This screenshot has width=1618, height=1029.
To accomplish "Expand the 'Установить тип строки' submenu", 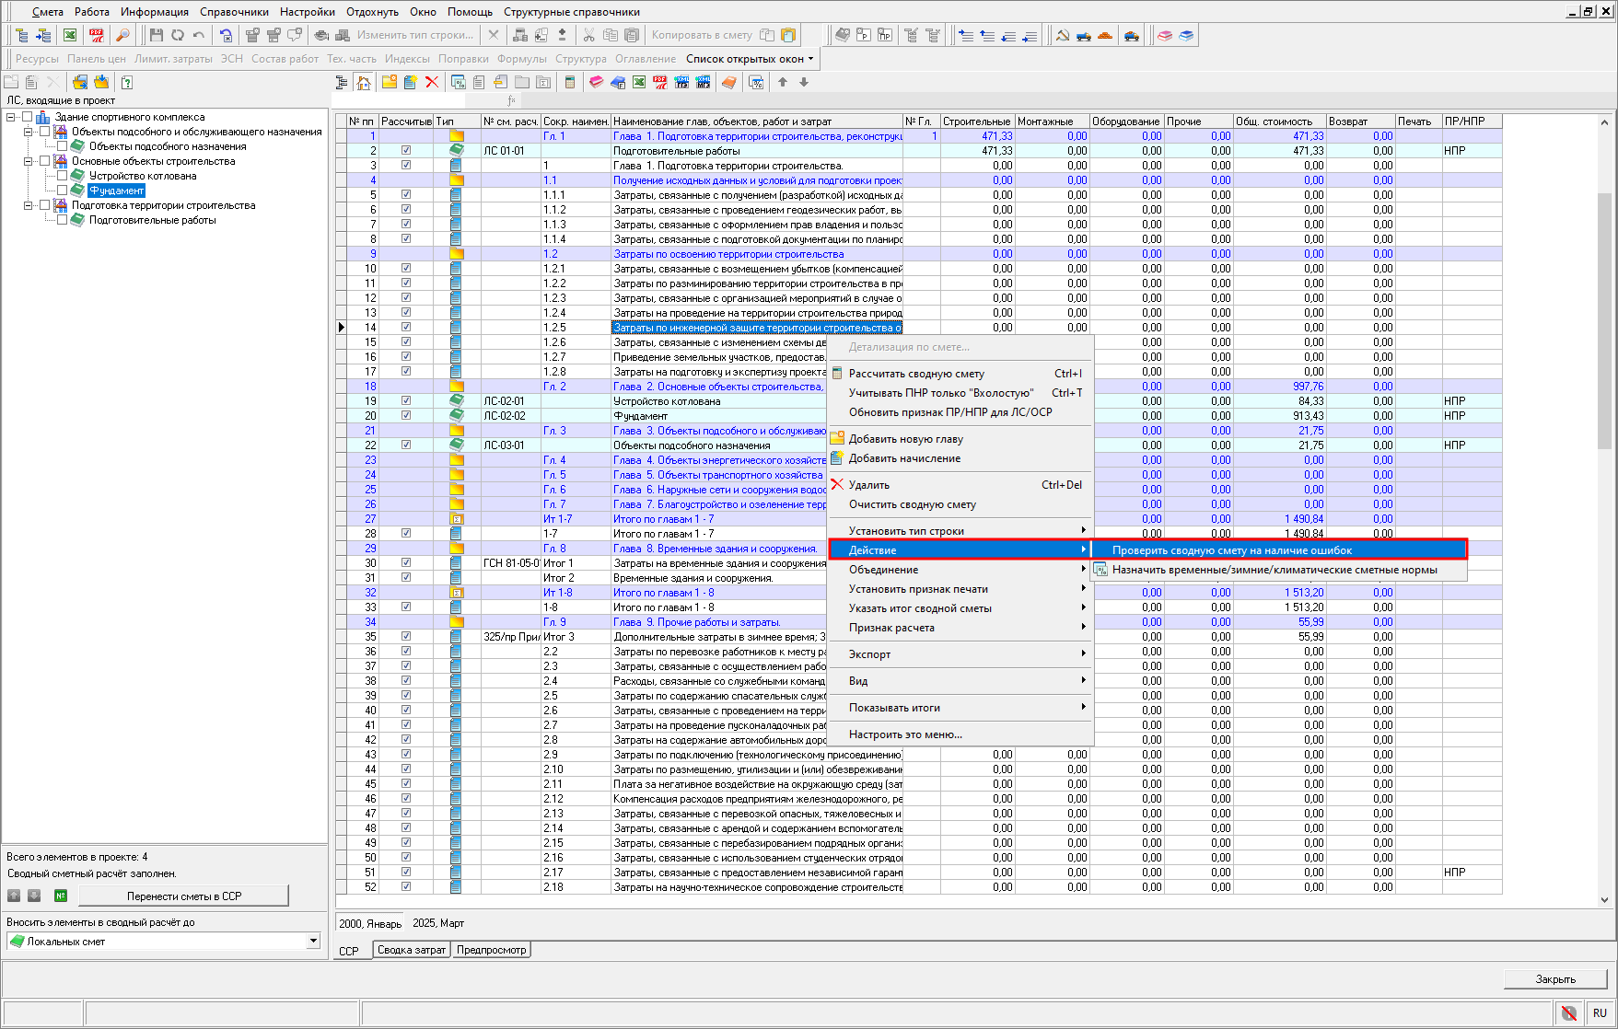I will point(960,531).
